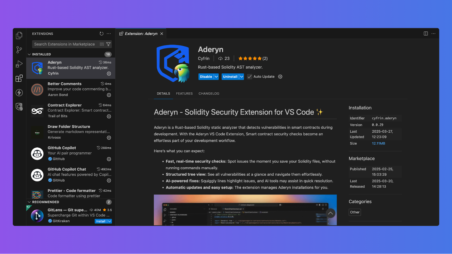Disable the Aderyn extension

[x=206, y=76]
